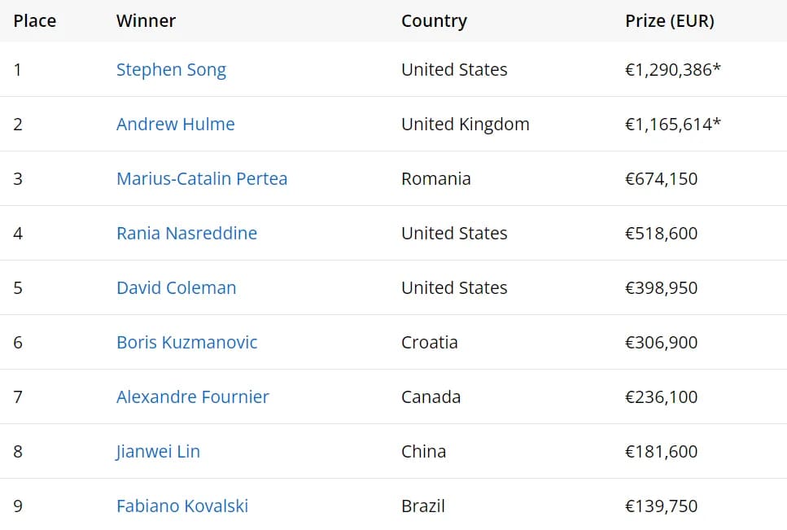Open Stephen Song's player profile link
This screenshot has height=530, width=787.
coord(171,70)
